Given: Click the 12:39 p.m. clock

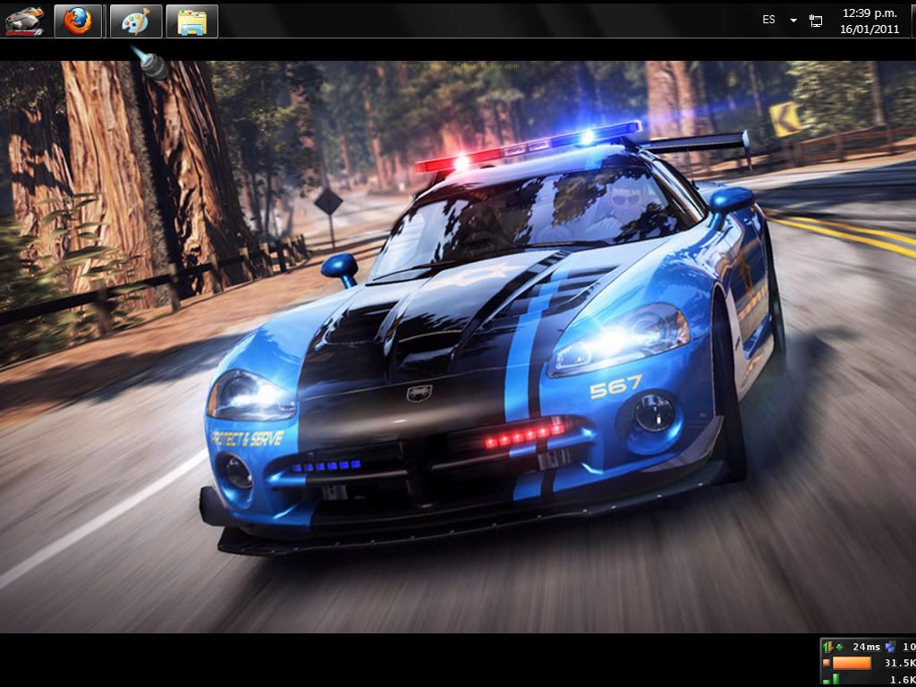Looking at the screenshot, I should click(x=869, y=13).
